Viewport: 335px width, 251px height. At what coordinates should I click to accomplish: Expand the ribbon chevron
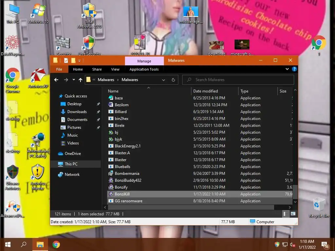tap(287, 69)
